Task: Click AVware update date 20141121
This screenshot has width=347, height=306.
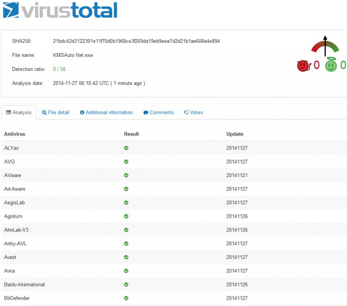Action: [237, 175]
